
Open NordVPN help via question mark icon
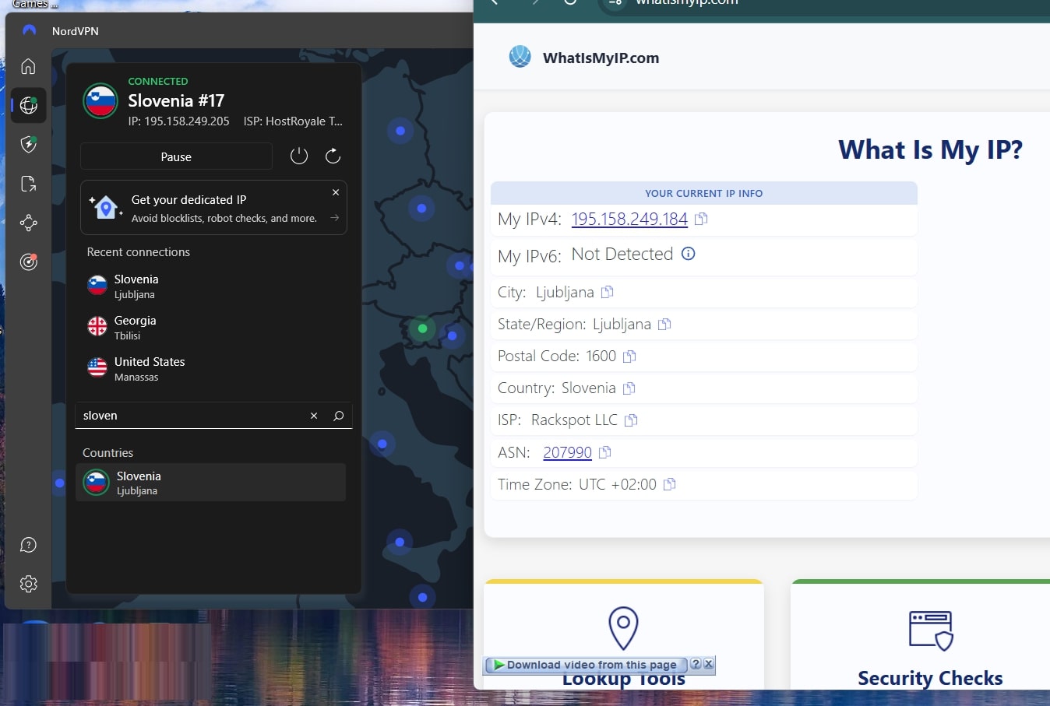click(28, 544)
